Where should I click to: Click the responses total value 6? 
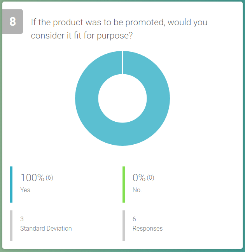(x=135, y=219)
